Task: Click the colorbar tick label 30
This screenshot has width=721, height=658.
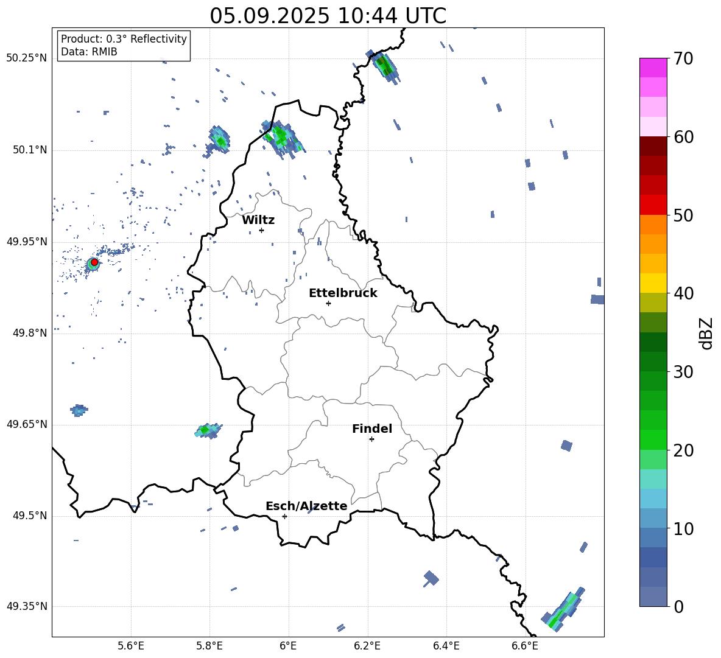Action: 683,372
